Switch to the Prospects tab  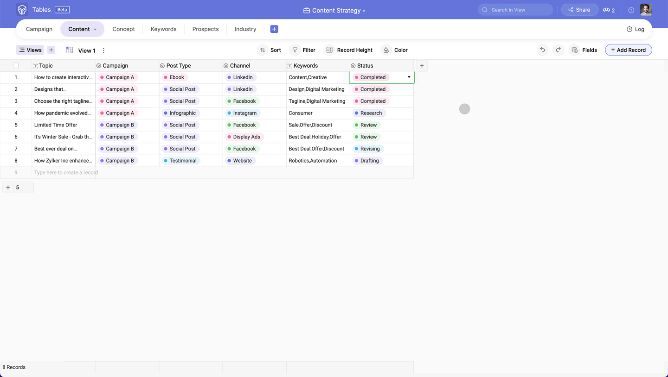point(206,29)
